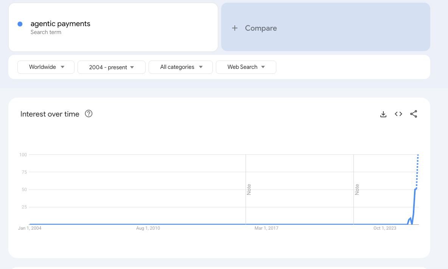
Task: Open the embed code icon
Action: coord(398,114)
